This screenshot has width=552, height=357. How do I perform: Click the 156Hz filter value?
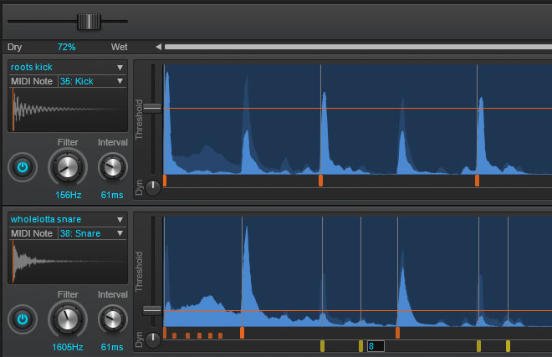[69, 195]
